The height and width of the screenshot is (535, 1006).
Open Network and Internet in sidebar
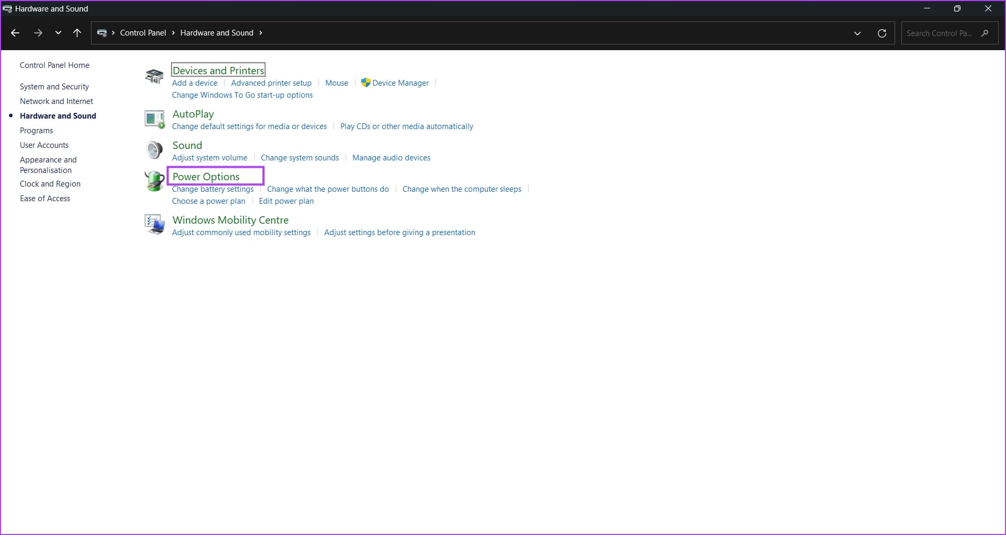coord(56,101)
